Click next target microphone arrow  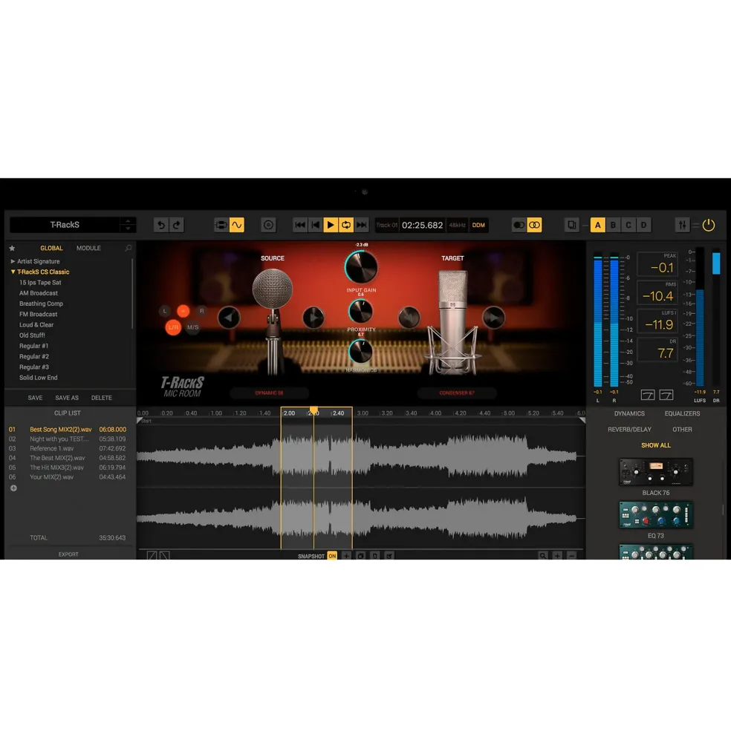tap(493, 318)
